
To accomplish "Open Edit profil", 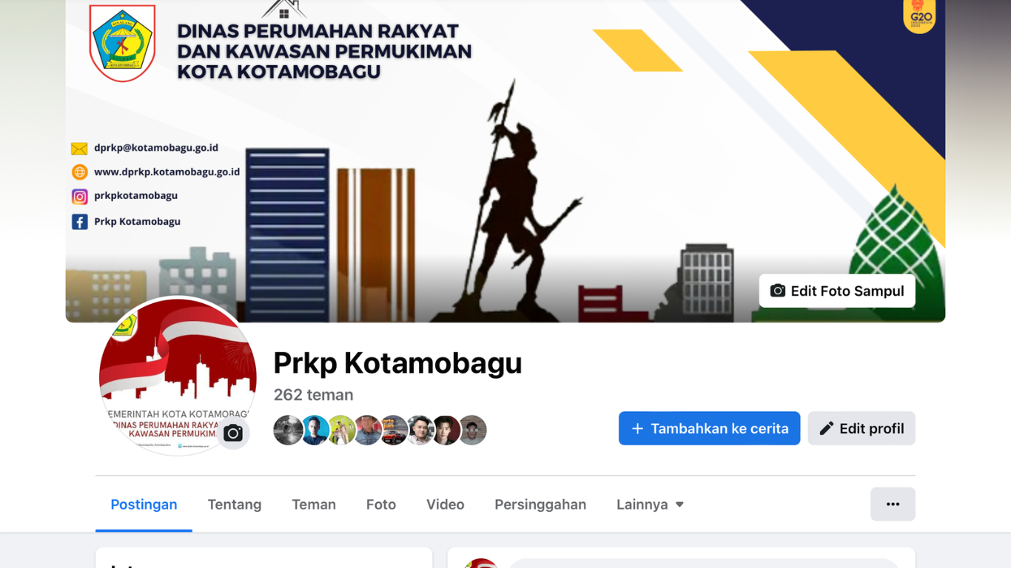I will point(861,428).
